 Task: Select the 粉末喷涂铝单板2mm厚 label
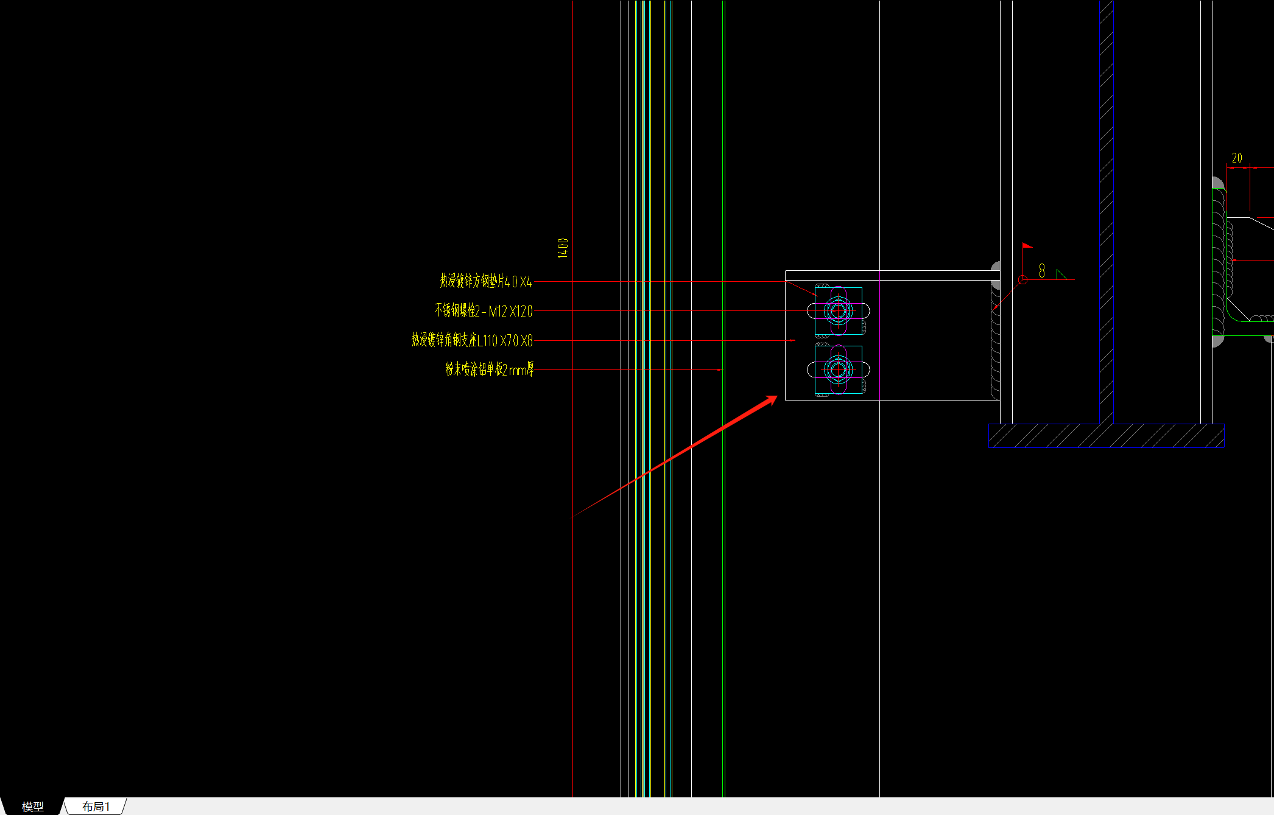click(x=489, y=369)
